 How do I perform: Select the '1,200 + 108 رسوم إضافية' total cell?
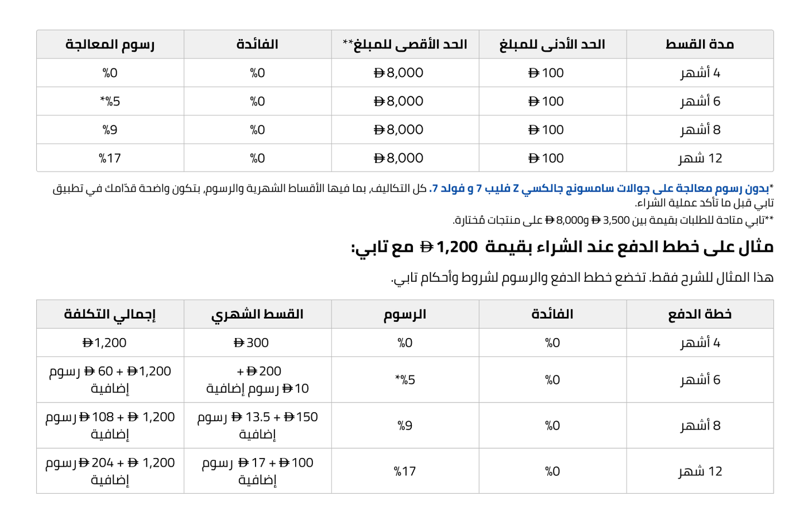coord(110,425)
